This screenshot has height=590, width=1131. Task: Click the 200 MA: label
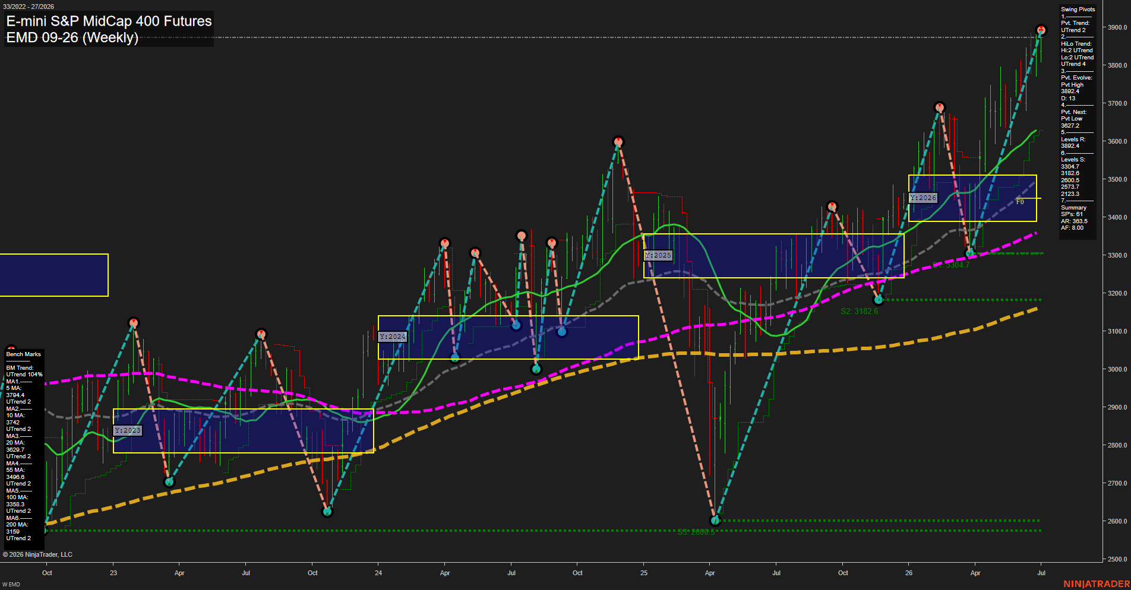click(17, 525)
